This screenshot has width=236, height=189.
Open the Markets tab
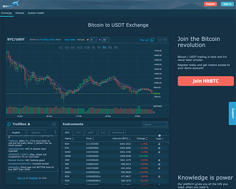[x=20, y=13]
